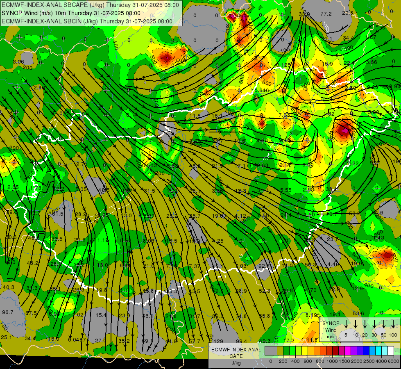Select the white swatch at CAPE legend end
This screenshot has height=369, width=401.
[391, 351]
